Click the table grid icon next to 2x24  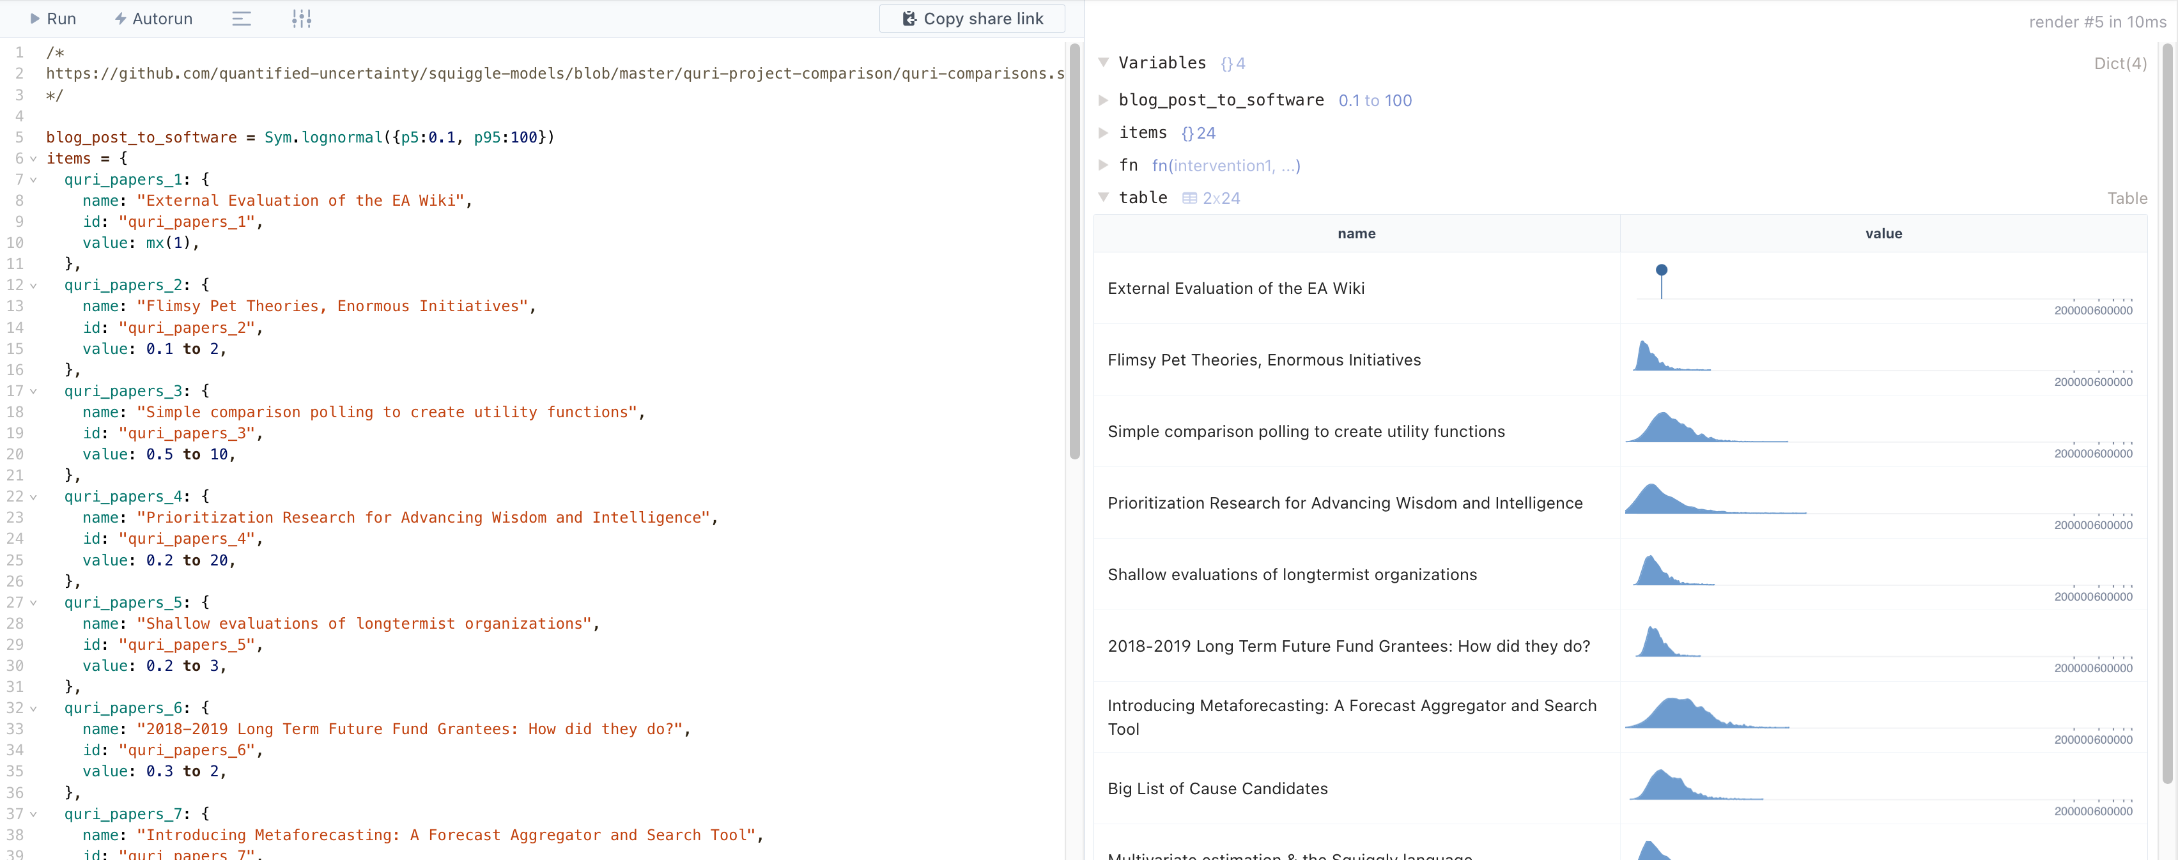point(1189,199)
